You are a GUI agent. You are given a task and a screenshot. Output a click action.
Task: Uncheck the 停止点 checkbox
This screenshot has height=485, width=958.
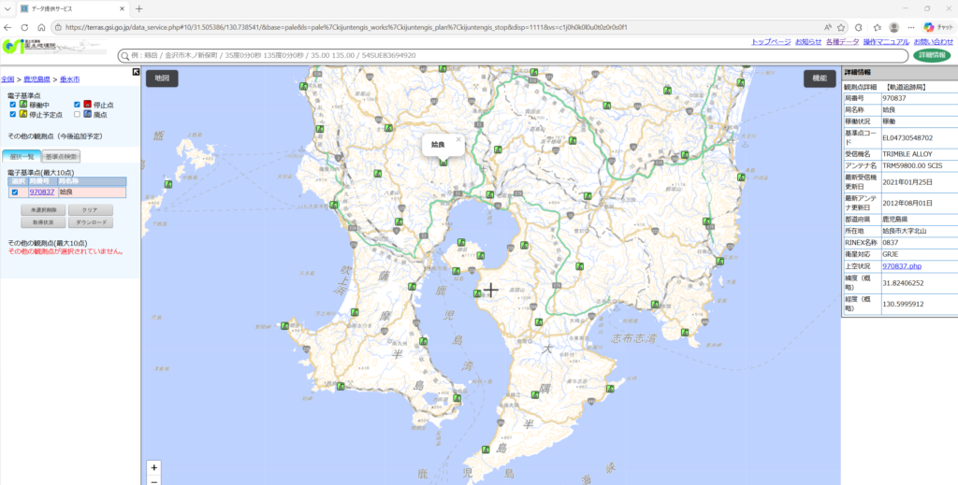[x=77, y=105]
